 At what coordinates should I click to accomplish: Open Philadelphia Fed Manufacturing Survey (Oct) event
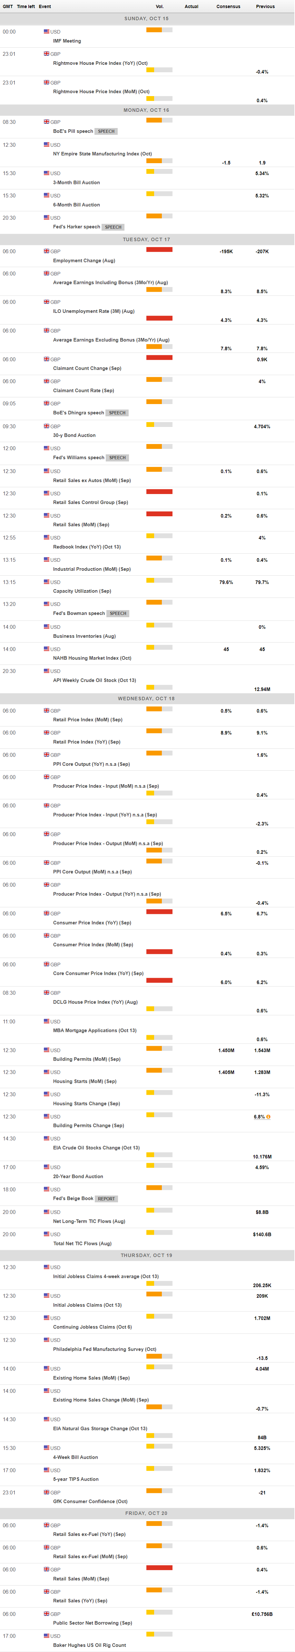(104, 1349)
